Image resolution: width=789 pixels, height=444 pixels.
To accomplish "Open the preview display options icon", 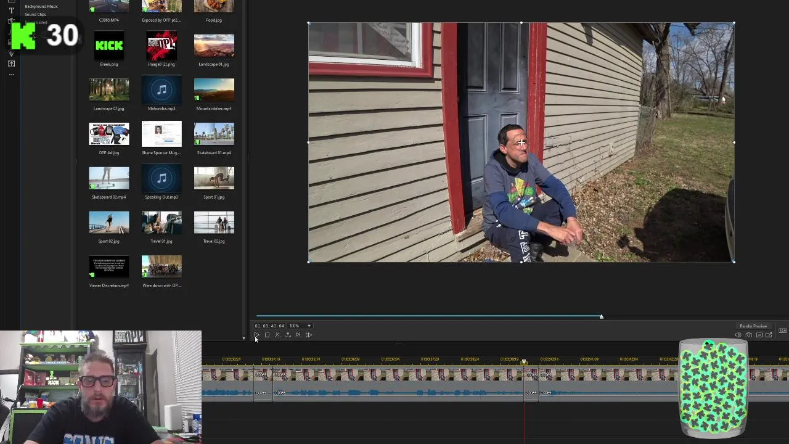I will [x=759, y=335].
